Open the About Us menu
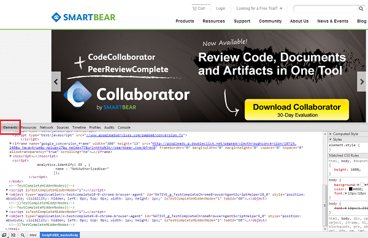 [299, 21]
